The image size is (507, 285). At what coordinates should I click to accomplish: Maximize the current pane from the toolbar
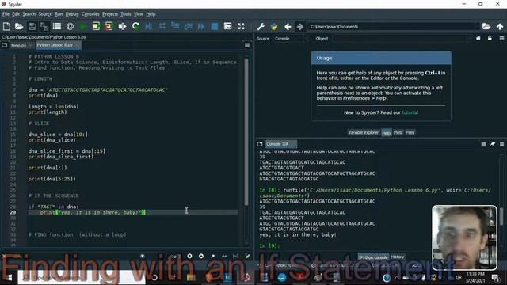click(x=227, y=26)
